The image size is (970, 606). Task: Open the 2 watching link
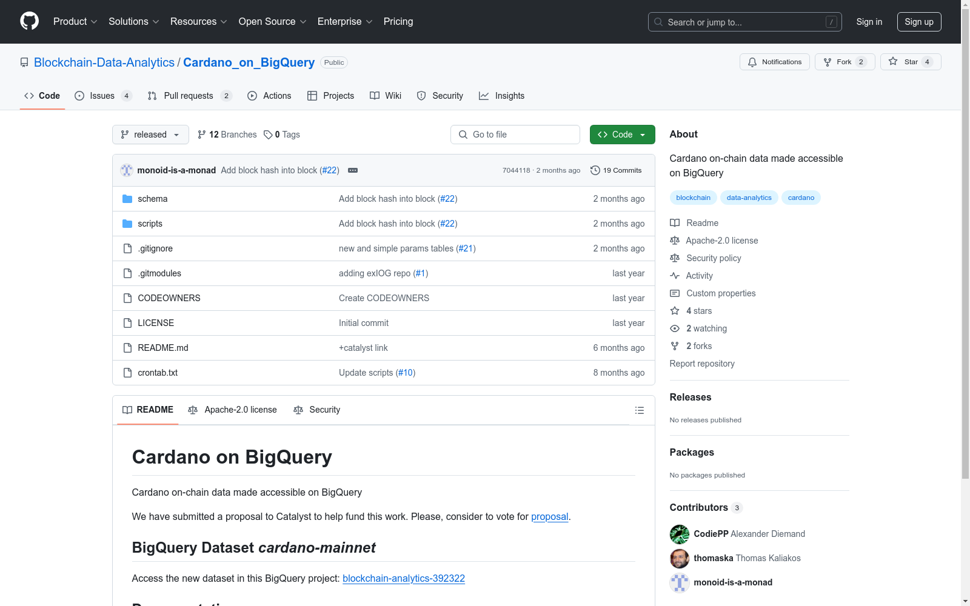[x=698, y=328]
